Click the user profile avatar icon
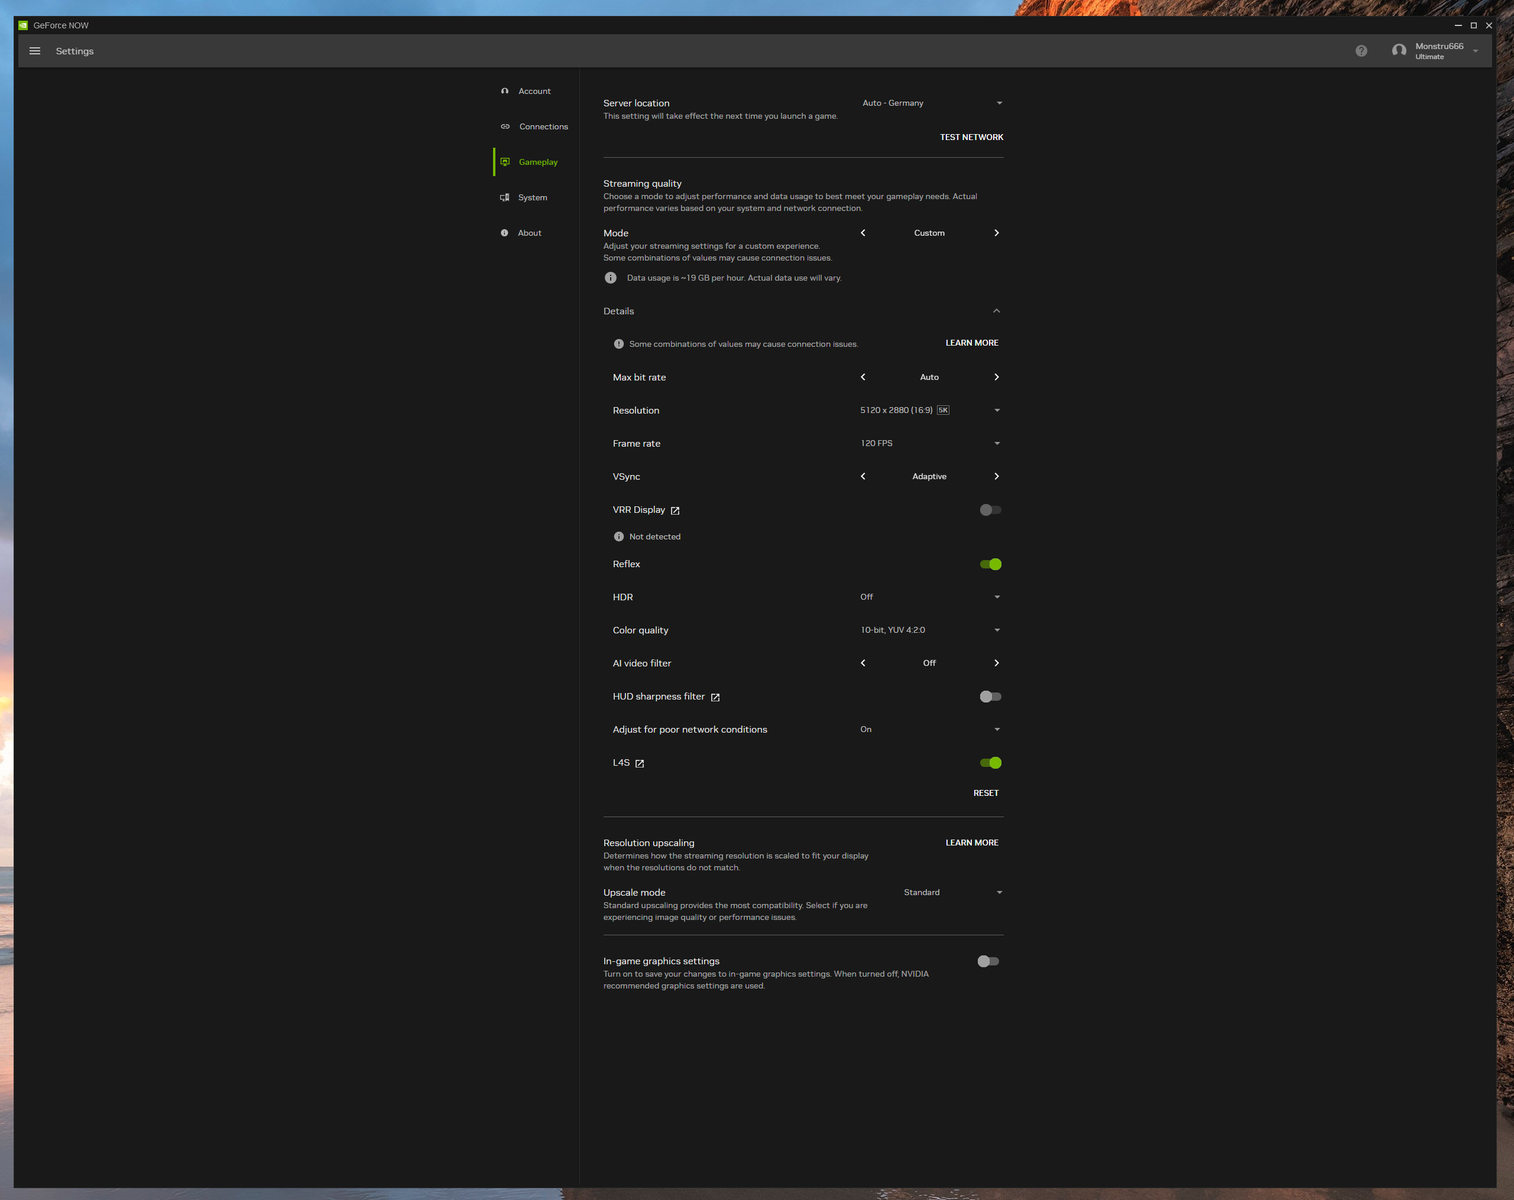This screenshot has width=1514, height=1200. pyautogui.click(x=1398, y=51)
